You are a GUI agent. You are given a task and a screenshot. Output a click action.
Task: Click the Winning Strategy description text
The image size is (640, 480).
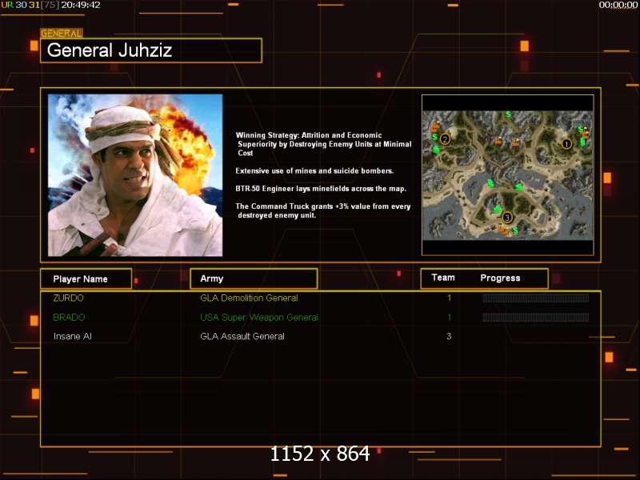tap(324, 144)
